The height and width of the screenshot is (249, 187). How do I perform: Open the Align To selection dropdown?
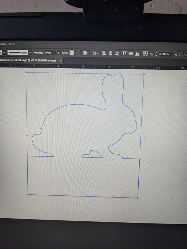point(95,53)
